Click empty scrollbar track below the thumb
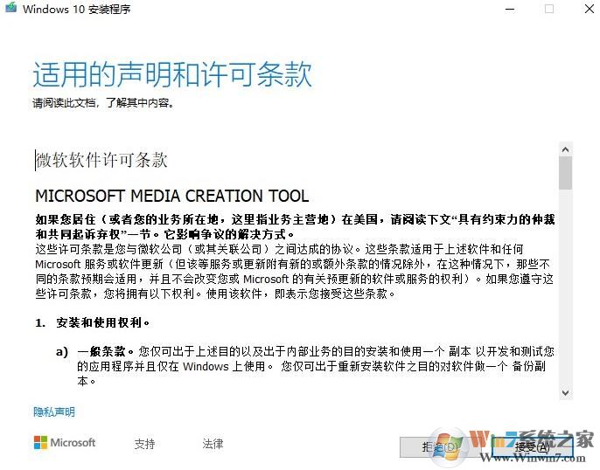Image resolution: width=600 pixels, height=470 pixels. coord(566,287)
